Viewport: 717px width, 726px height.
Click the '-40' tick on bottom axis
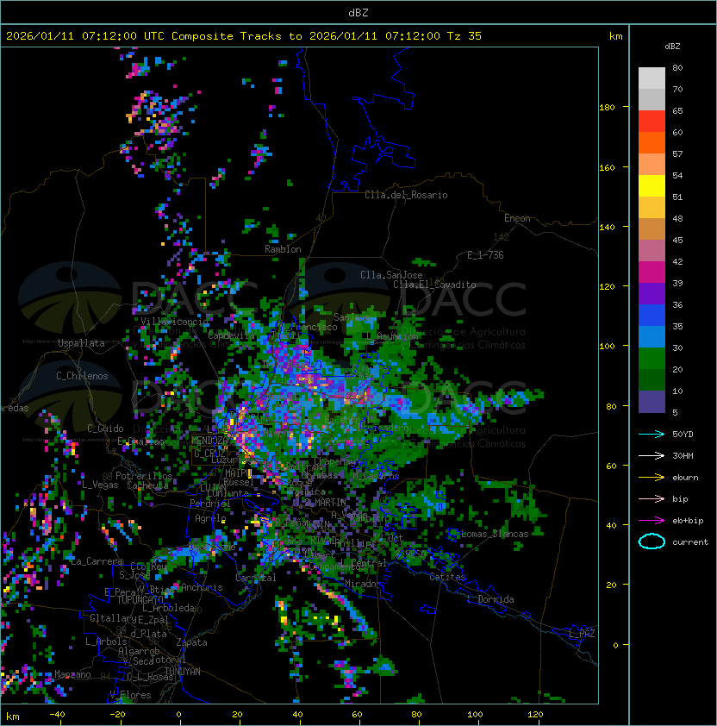[x=58, y=714]
